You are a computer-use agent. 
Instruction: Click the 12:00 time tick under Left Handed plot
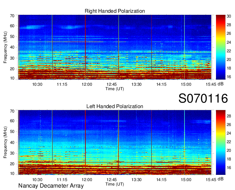tap(87, 180)
